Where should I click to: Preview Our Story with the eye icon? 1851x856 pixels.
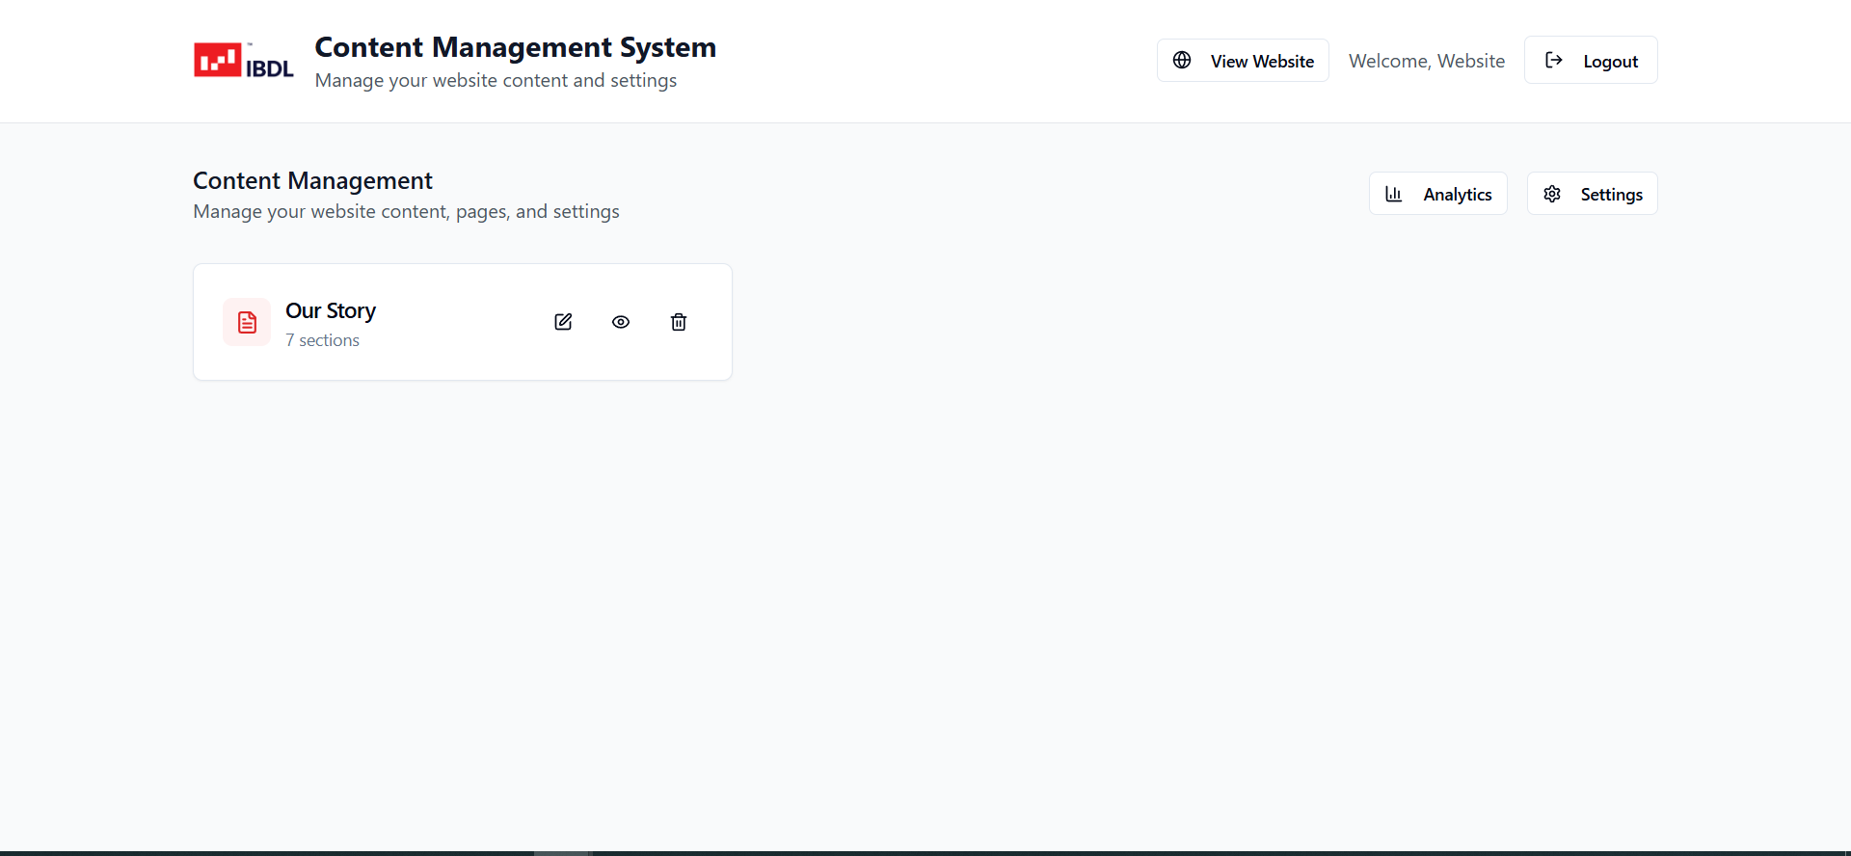(621, 322)
